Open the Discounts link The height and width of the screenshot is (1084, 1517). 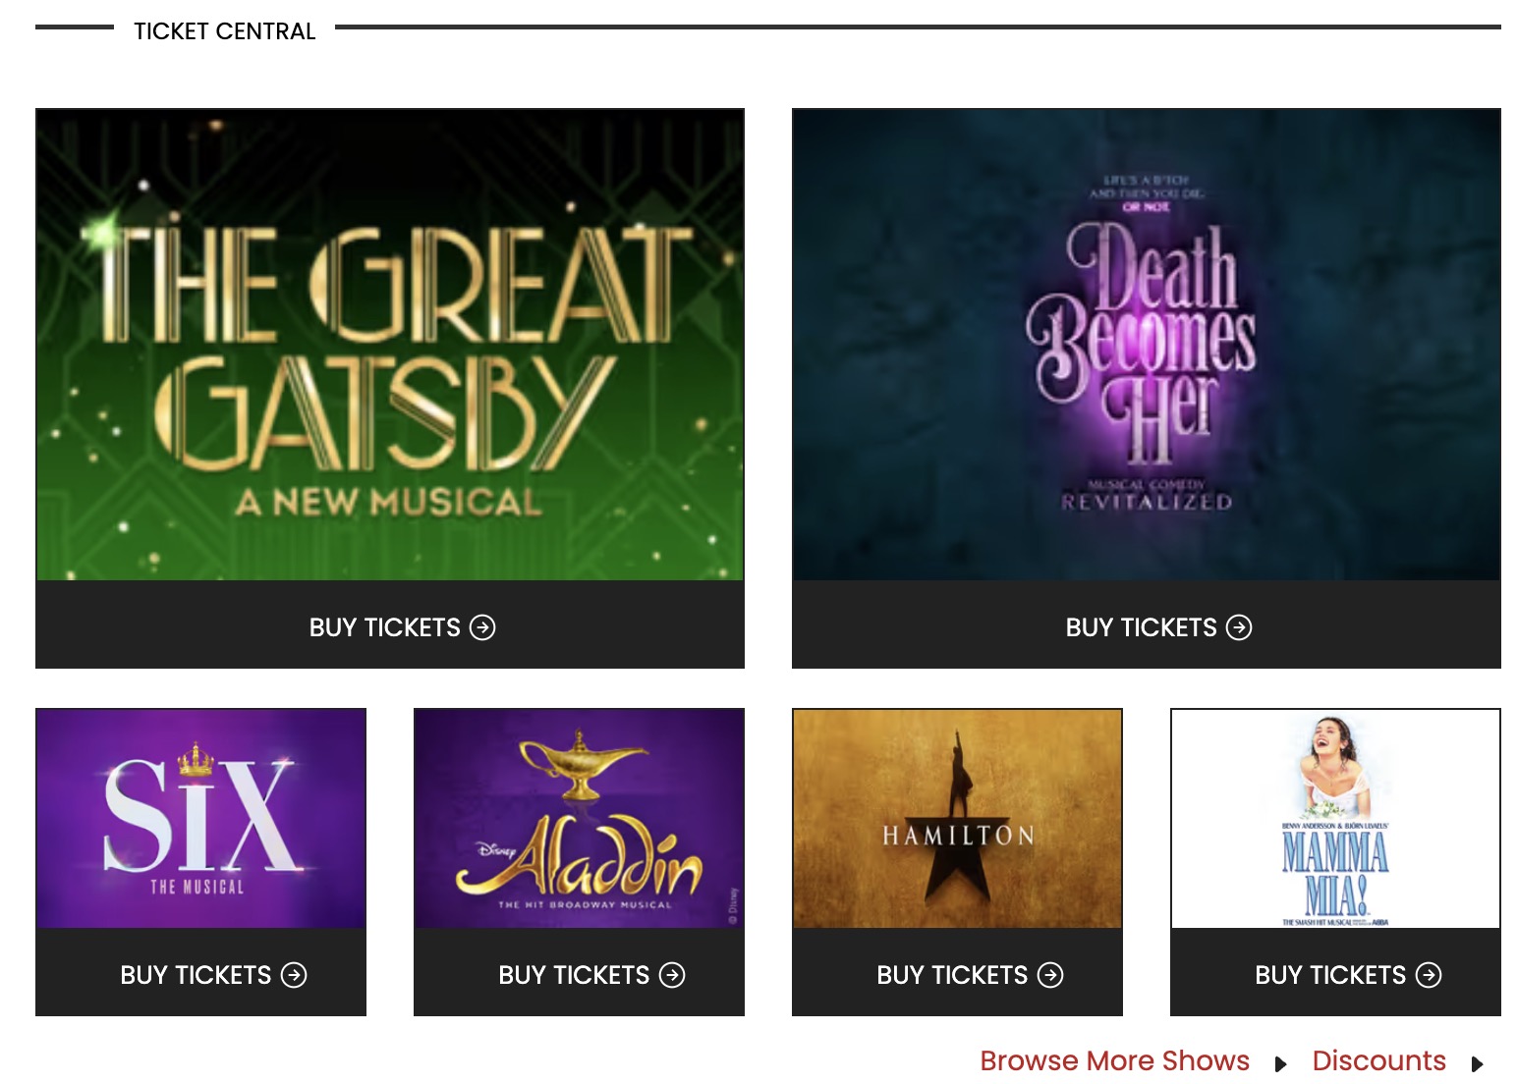pyautogui.click(x=1378, y=1061)
